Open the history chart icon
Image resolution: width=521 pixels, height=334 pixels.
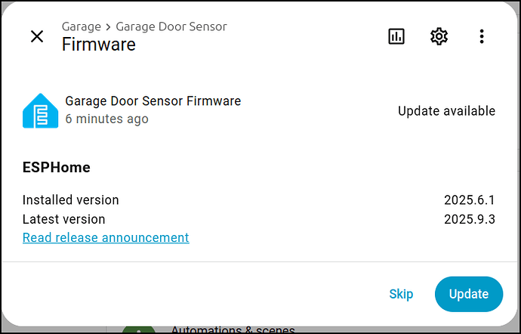click(x=396, y=36)
